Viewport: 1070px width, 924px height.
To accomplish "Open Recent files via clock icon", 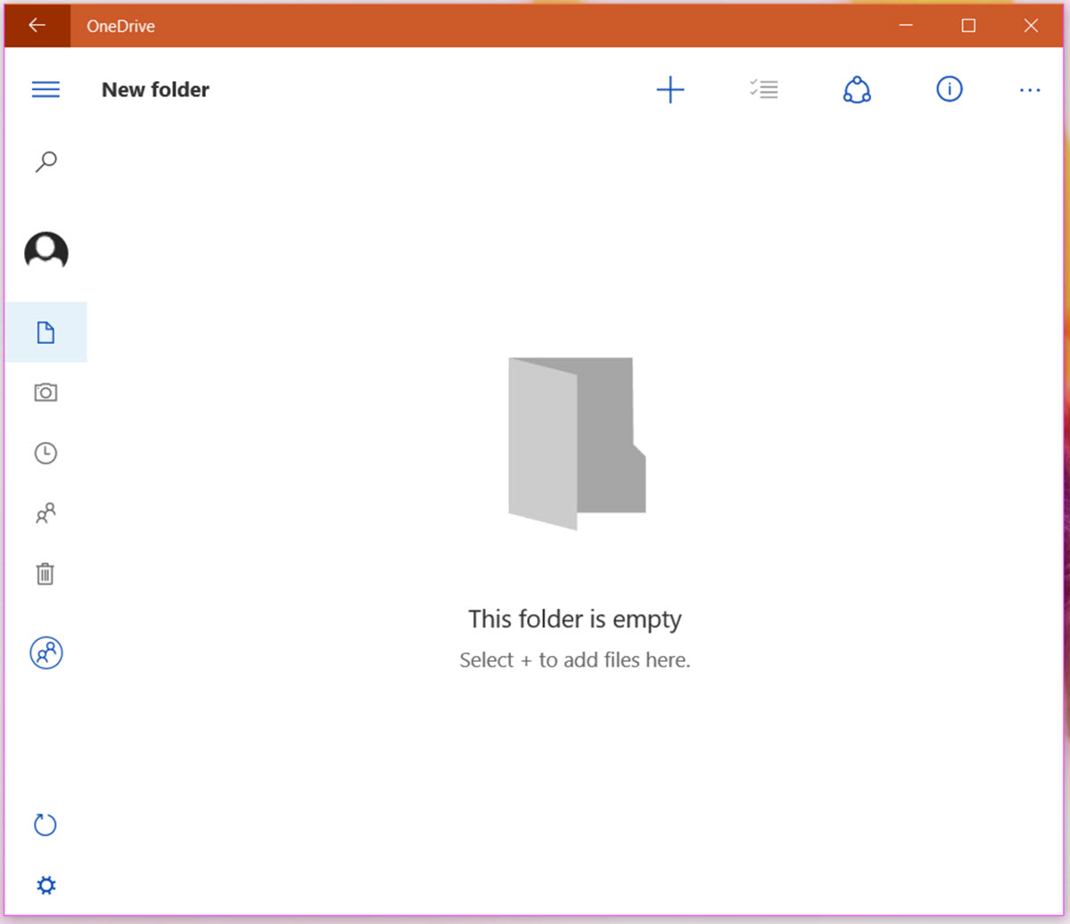I will (x=45, y=453).
